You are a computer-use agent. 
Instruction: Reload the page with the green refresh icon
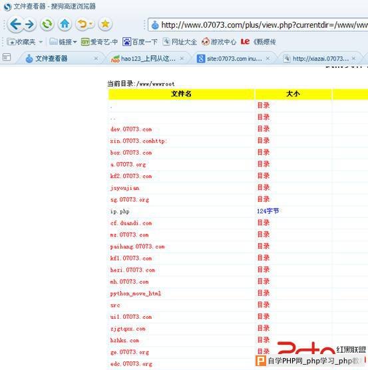pos(47,24)
